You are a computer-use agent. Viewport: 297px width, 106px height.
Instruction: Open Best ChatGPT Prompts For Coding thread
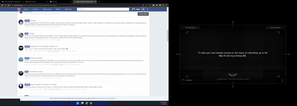click(43, 85)
